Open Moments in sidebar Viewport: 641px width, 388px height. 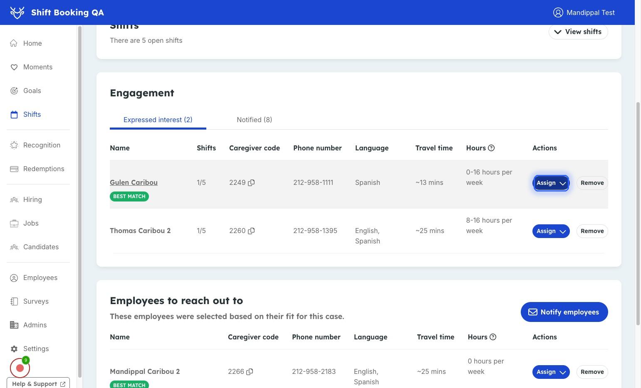pos(38,67)
